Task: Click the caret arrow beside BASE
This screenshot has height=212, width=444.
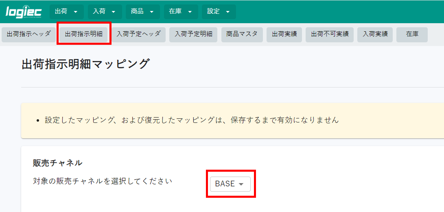Action: tap(241, 184)
